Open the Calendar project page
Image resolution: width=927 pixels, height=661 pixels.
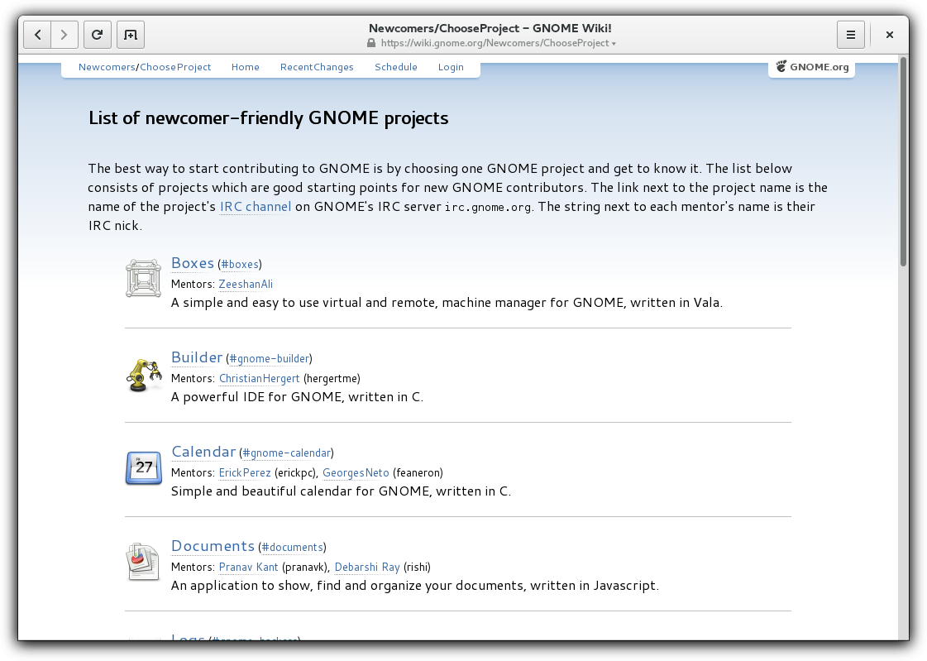click(x=203, y=452)
